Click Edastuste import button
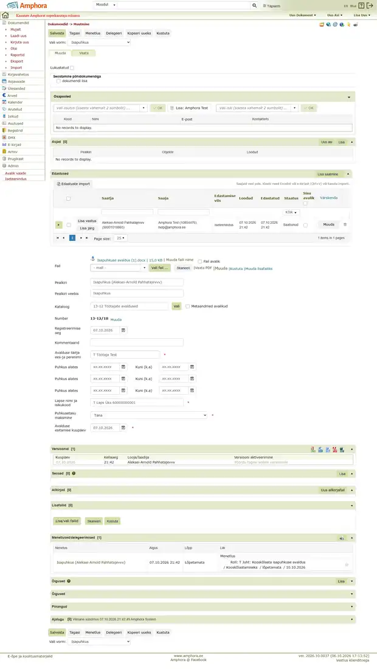The height and width of the screenshot is (669, 377). click(74, 184)
